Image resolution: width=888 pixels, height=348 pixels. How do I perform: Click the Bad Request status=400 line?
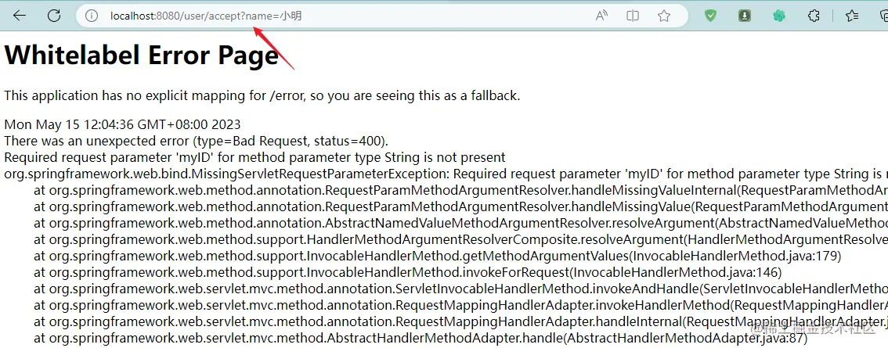tap(196, 140)
